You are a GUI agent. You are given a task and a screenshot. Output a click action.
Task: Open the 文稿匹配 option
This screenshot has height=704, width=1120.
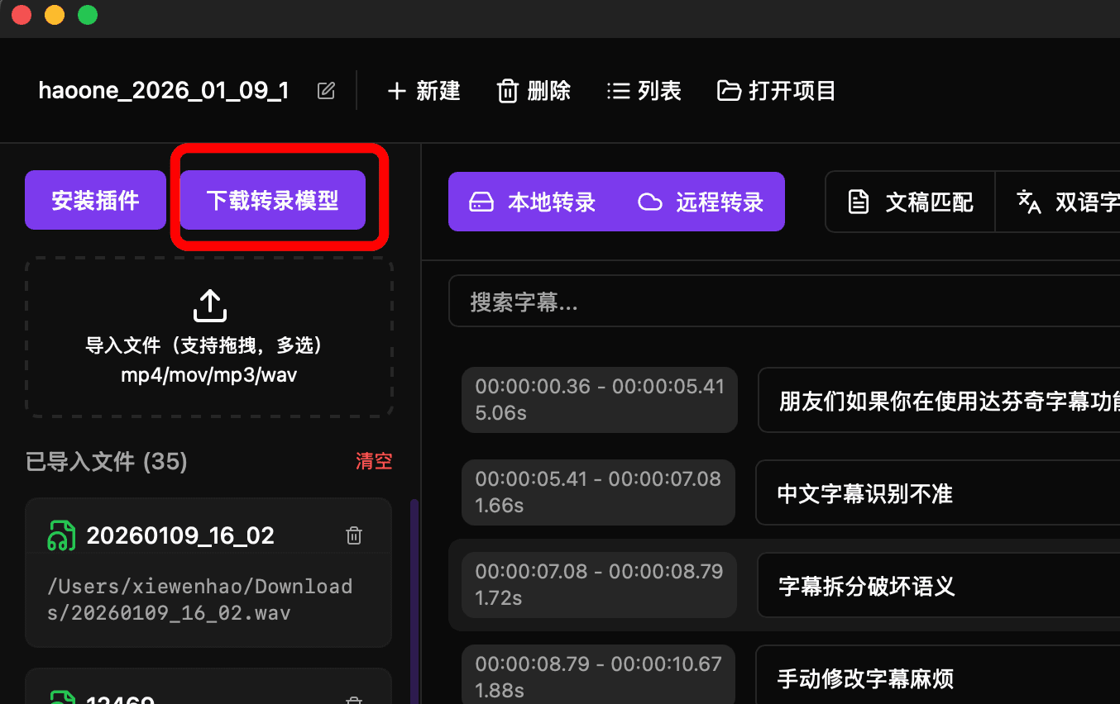(911, 202)
